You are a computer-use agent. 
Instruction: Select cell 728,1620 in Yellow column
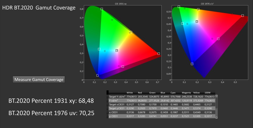pyautogui.click(x=198, y=97)
